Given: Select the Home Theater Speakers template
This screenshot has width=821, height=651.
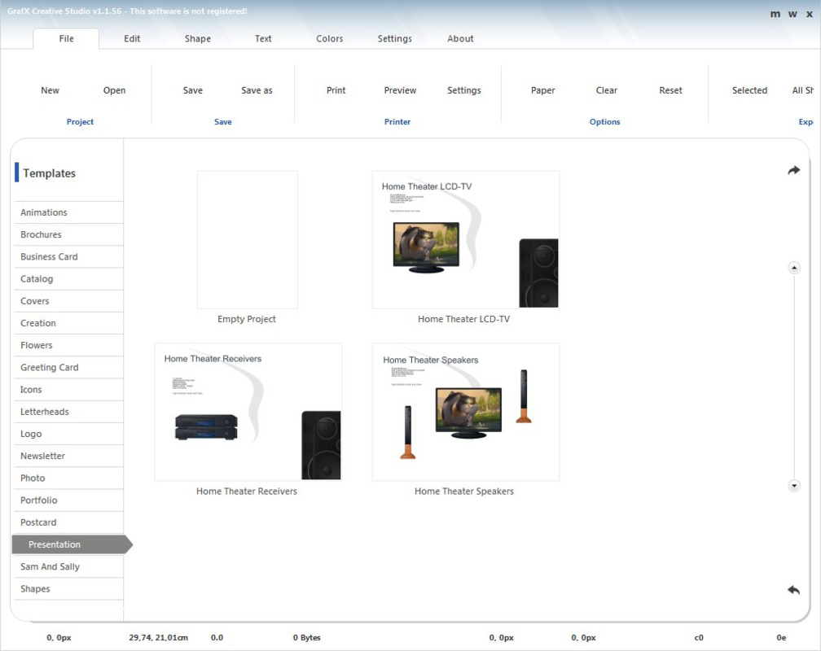Looking at the screenshot, I should (x=466, y=412).
